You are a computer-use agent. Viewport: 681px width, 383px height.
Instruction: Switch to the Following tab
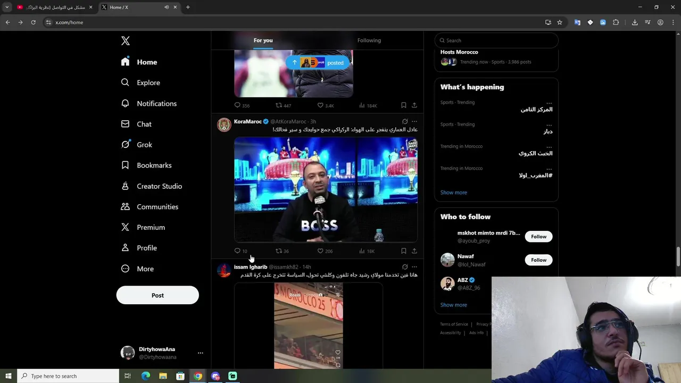click(x=369, y=40)
